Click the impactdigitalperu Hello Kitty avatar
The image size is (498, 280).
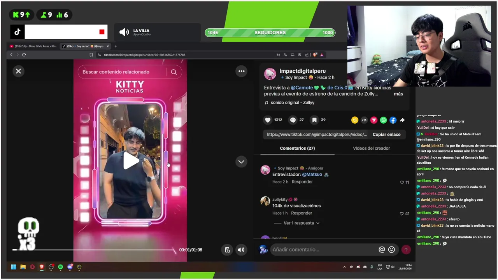click(270, 74)
